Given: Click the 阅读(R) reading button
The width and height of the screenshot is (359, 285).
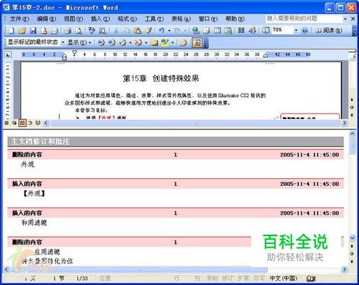Looking at the screenshot, I should [329, 30].
